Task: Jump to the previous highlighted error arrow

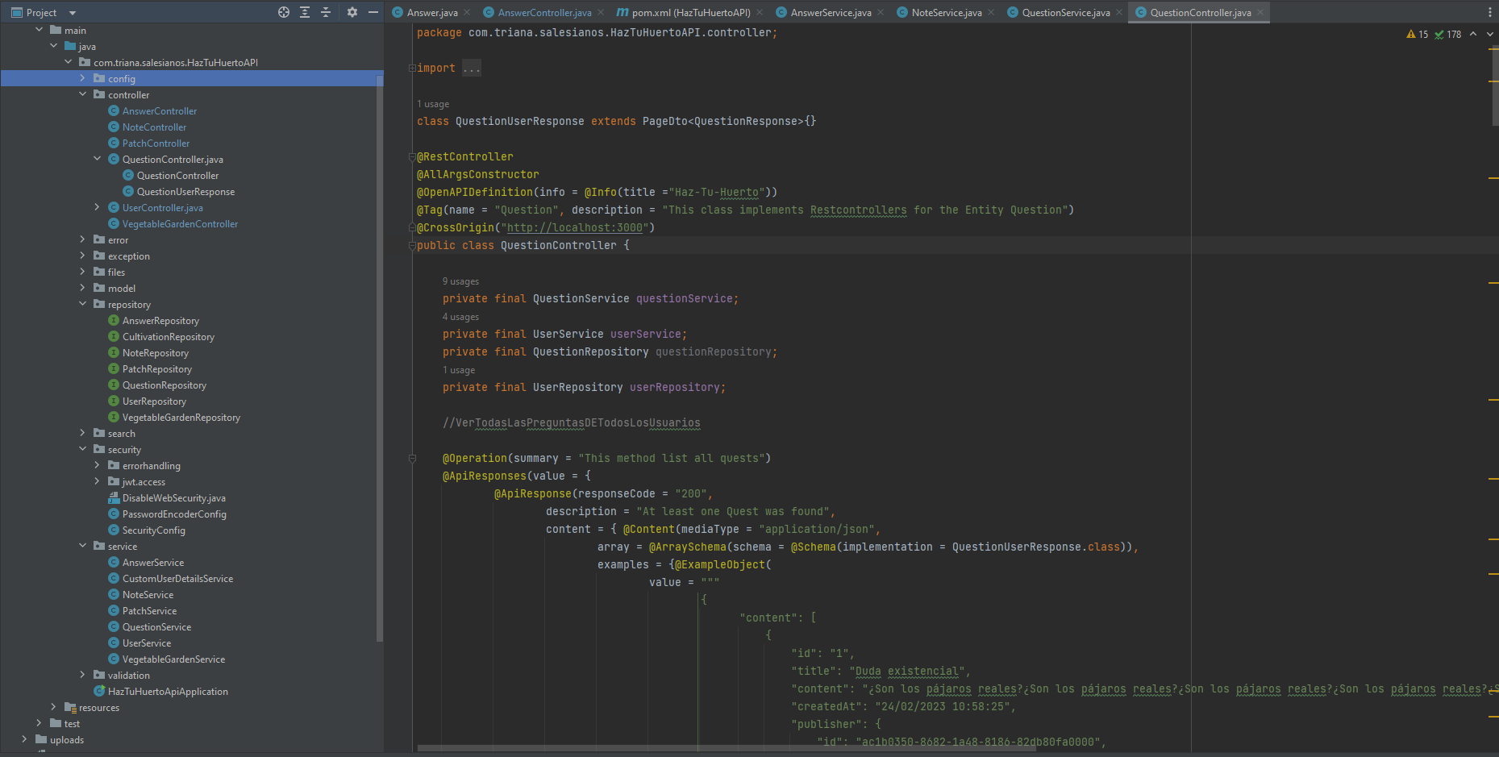Action: [1473, 34]
